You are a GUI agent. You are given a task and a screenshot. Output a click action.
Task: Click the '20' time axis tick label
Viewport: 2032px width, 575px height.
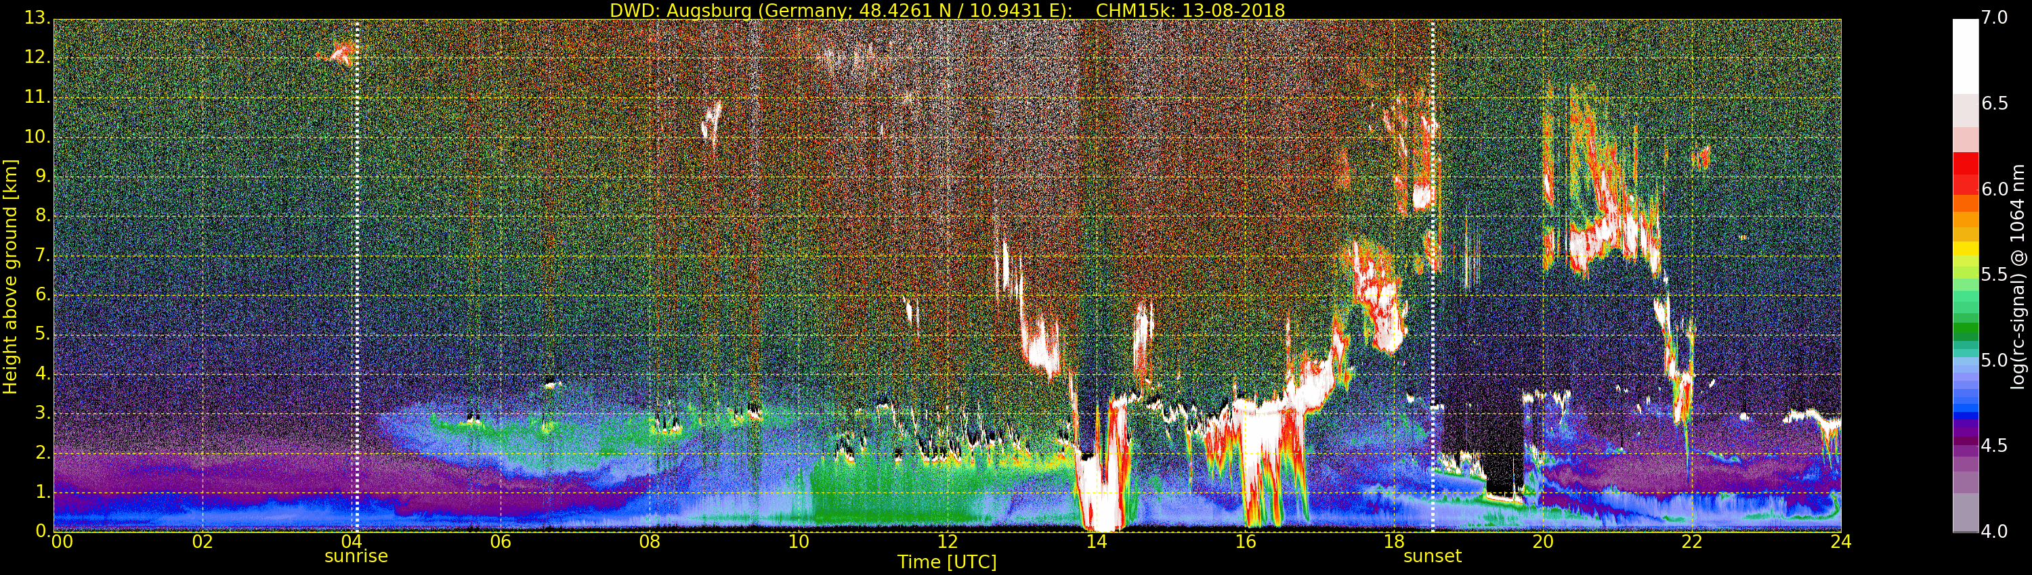coord(1543,542)
